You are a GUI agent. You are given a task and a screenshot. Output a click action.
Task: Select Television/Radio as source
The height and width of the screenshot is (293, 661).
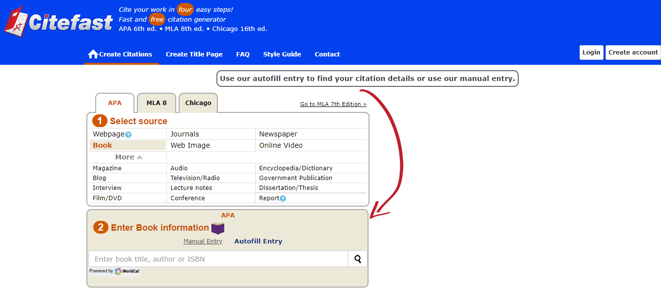click(x=195, y=178)
